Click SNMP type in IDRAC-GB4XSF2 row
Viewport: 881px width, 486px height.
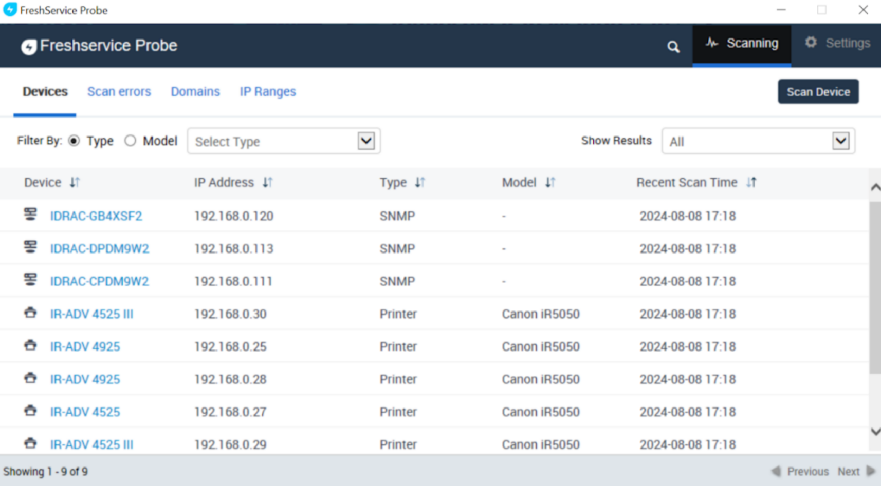pyautogui.click(x=397, y=216)
